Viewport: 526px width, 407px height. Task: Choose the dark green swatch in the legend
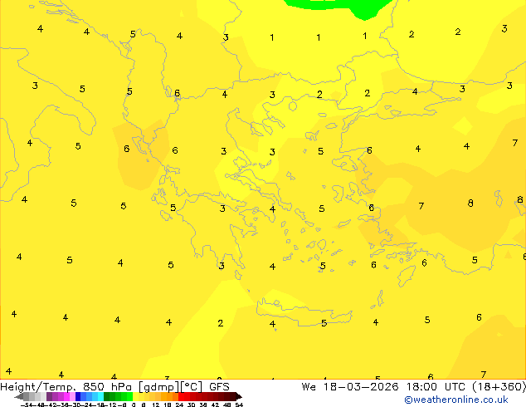[x=107, y=397]
